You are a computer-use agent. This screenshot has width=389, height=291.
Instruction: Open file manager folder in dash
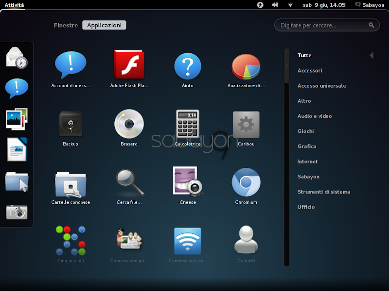(x=17, y=182)
